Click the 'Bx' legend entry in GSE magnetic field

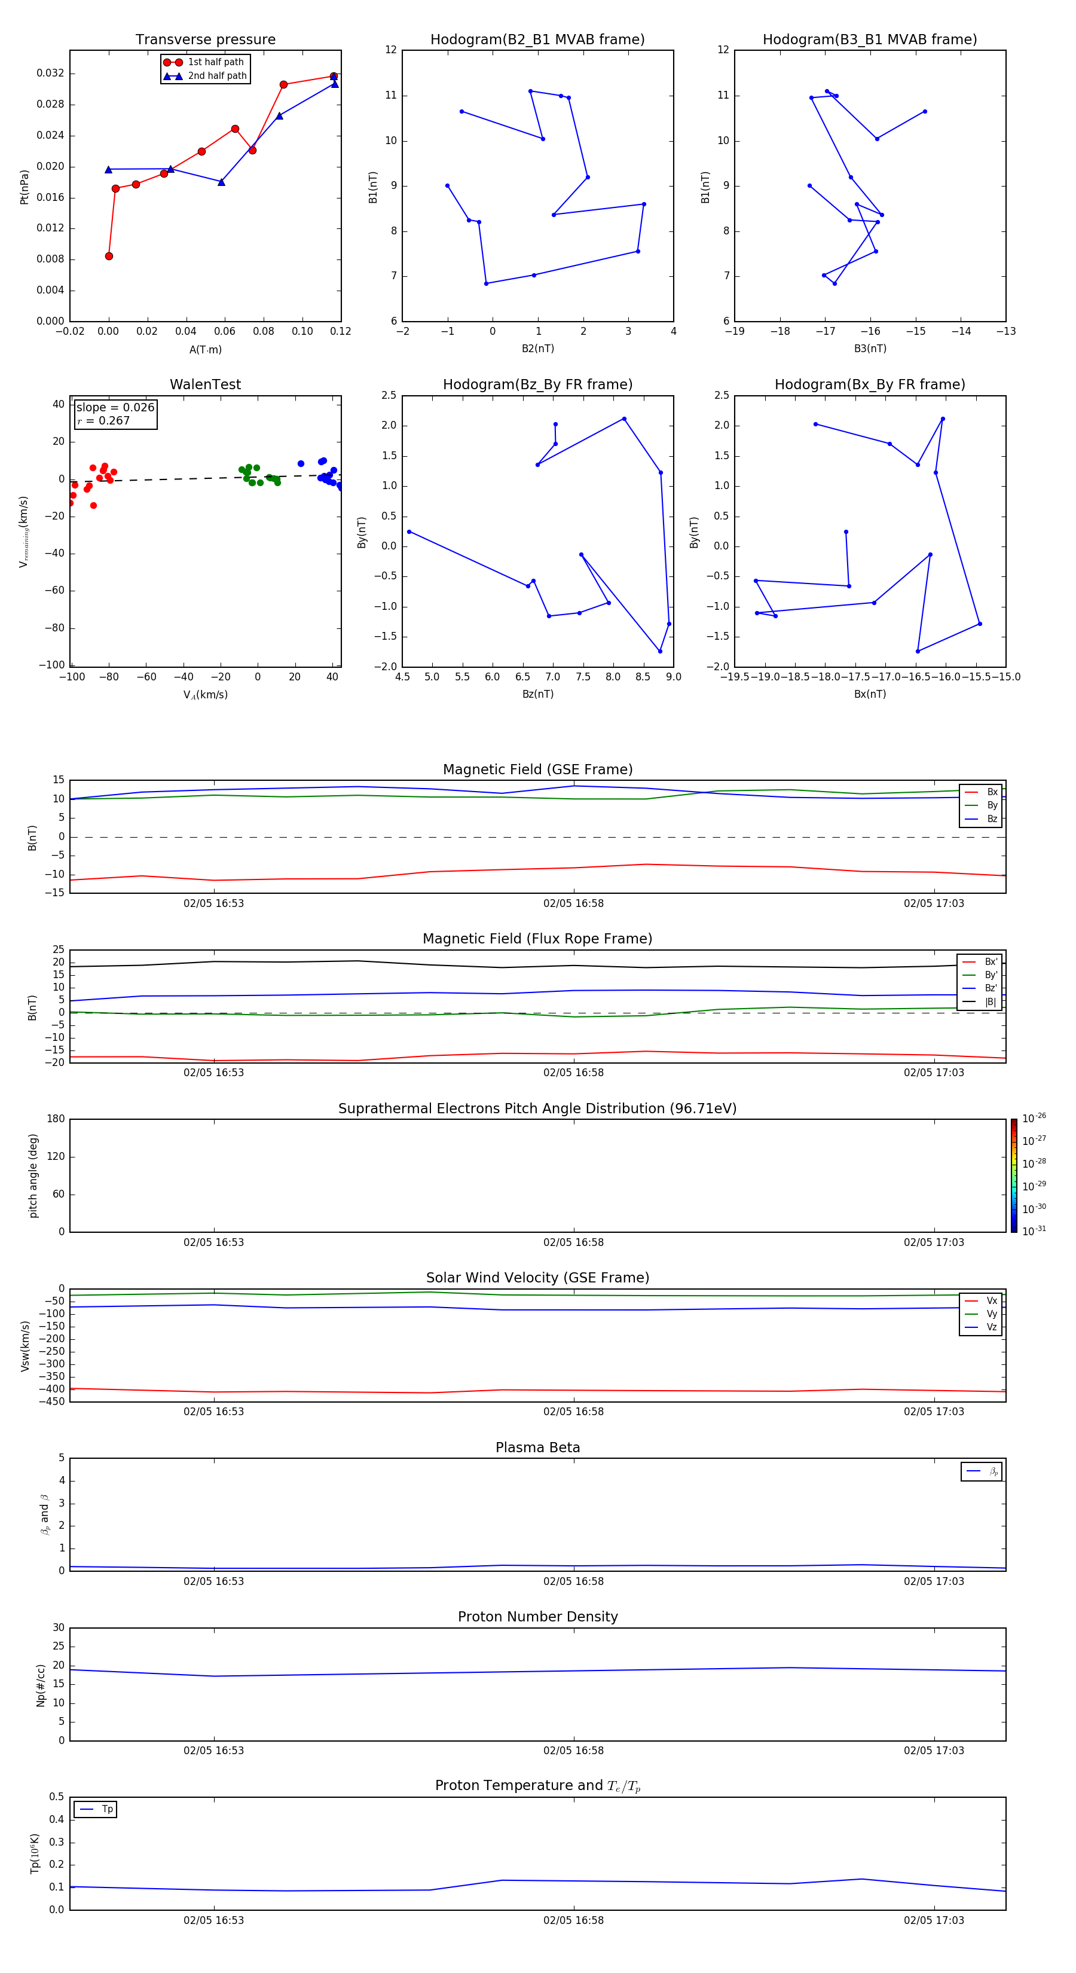(x=982, y=792)
